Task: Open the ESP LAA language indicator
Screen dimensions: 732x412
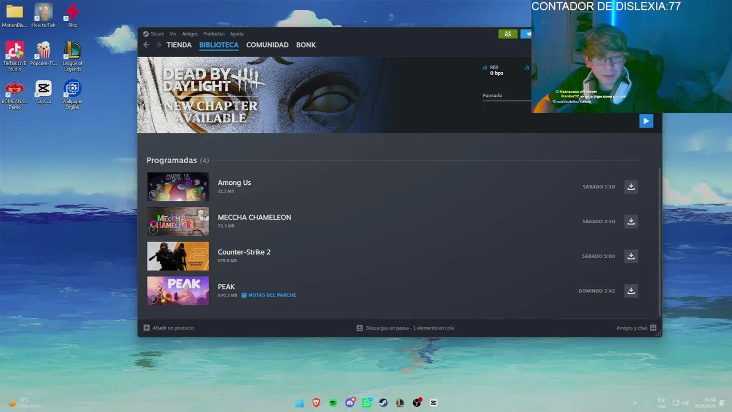Action: pyautogui.click(x=661, y=403)
